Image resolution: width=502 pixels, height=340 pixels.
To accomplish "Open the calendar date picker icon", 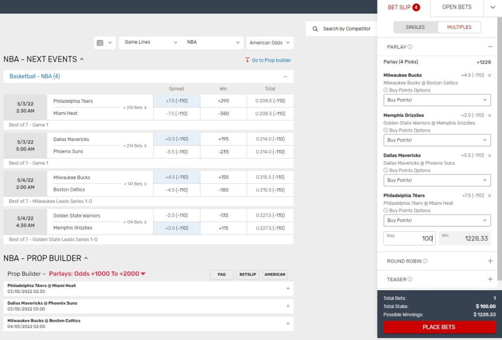I will pyautogui.click(x=100, y=43).
